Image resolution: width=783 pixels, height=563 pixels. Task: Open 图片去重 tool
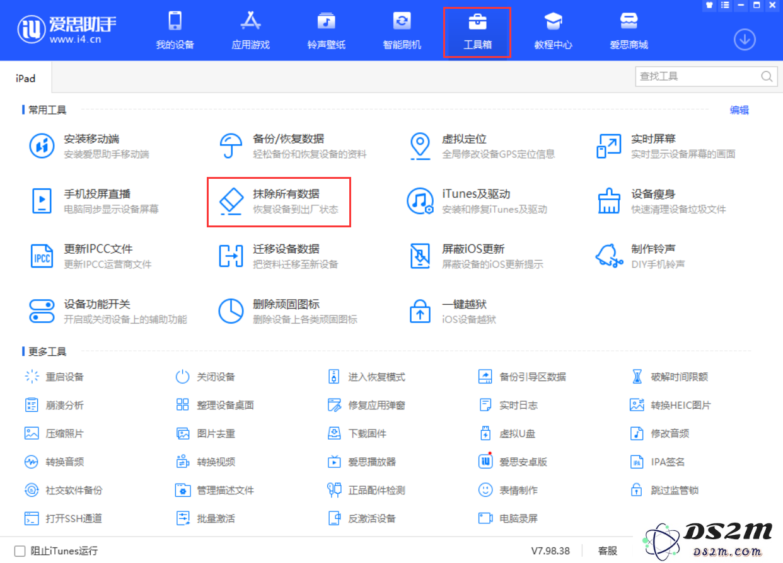(x=206, y=433)
